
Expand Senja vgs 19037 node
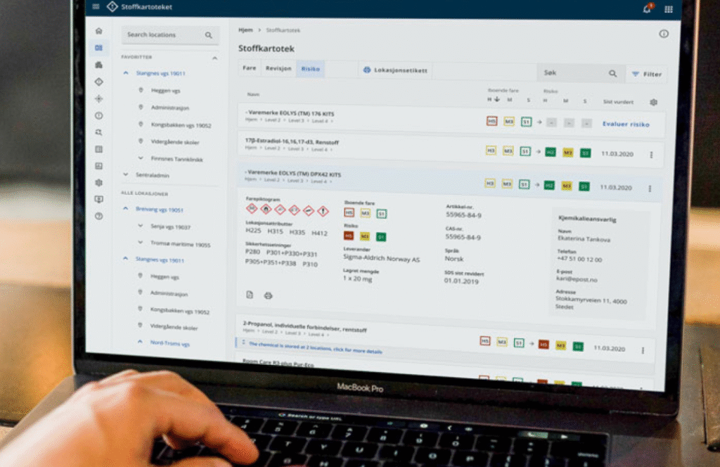coord(141,226)
